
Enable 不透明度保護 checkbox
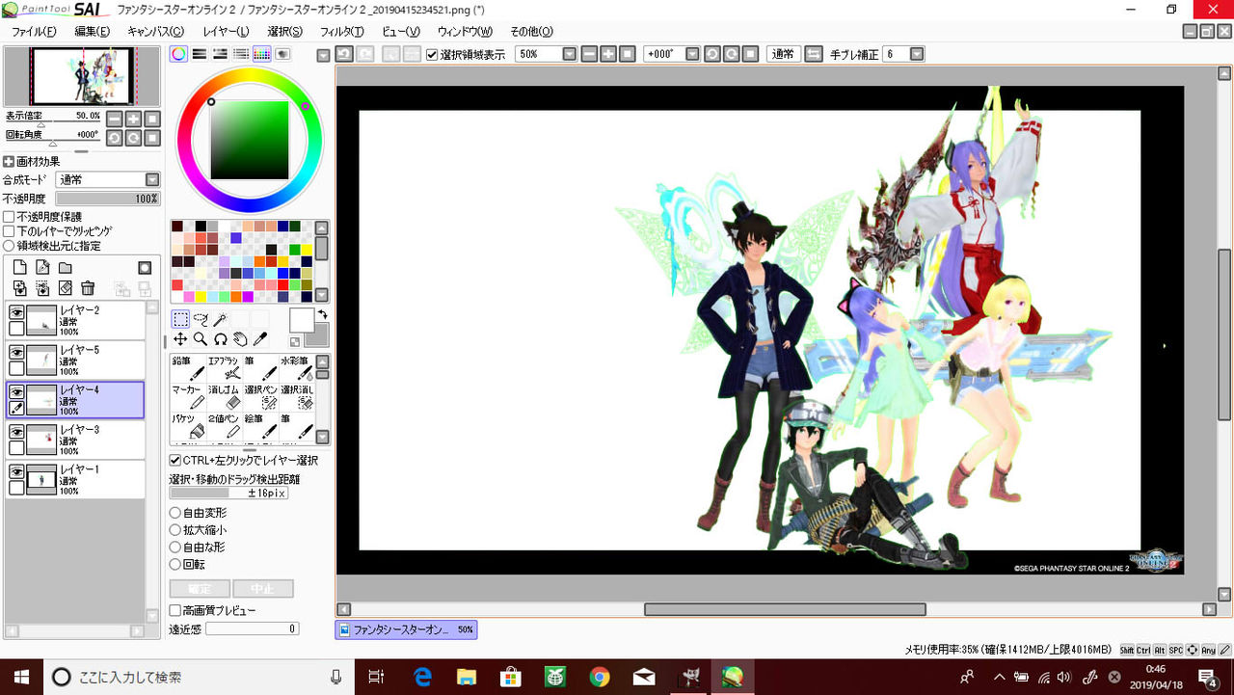tap(9, 217)
